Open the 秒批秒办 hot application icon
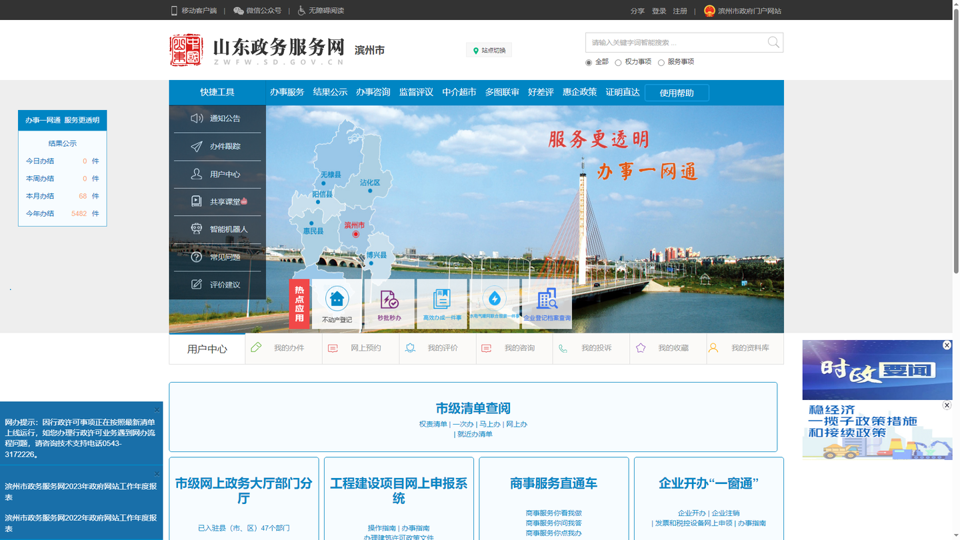 pyautogui.click(x=389, y=299)
